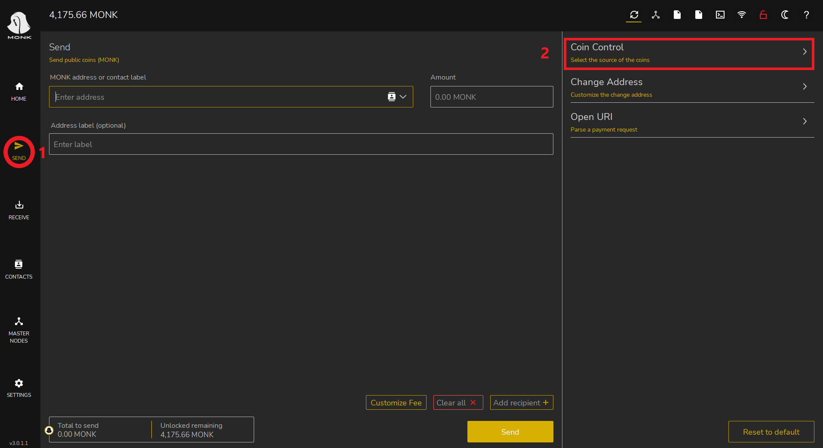Click the Customize Fee button
The width and height of the screenshot is (823, 448).
click(396, 402)
